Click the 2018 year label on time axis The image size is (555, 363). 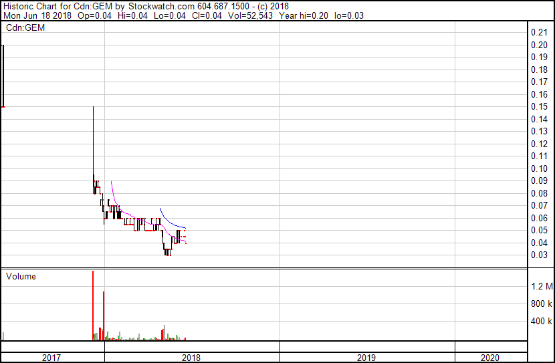pos(191,358)
